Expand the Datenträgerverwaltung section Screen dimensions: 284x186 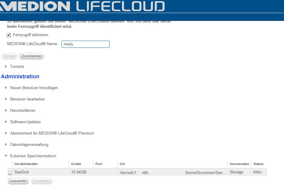pyautogui.click(x=29, y=144)
